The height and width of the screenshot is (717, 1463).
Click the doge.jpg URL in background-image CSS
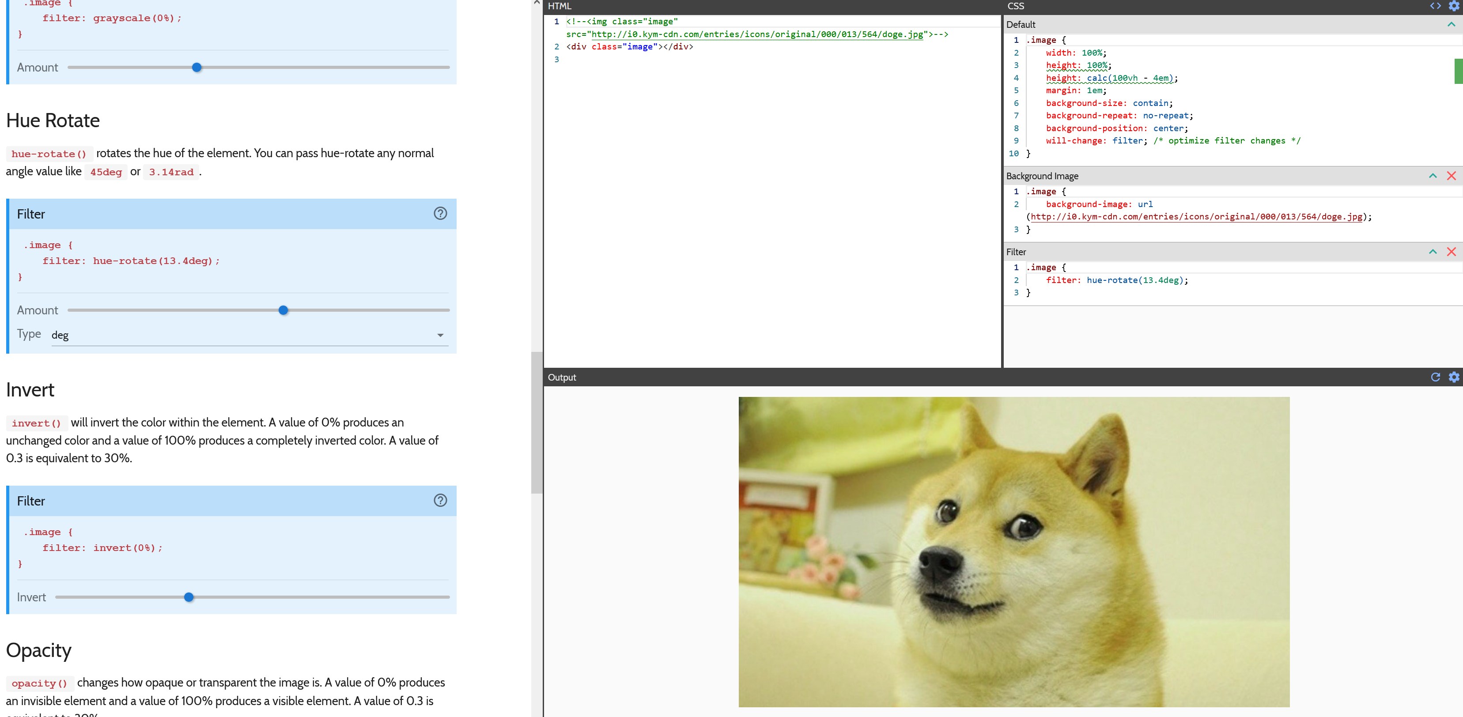click(x=1195, y=217)
